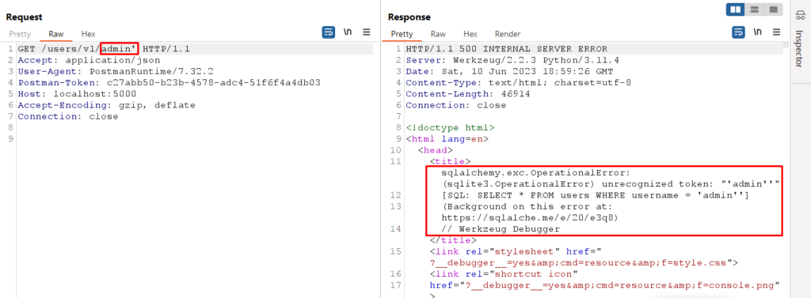Screen dimensions: 811x298
Task: Toggle word wrap icon in Request panel
Action: (328, 32)
